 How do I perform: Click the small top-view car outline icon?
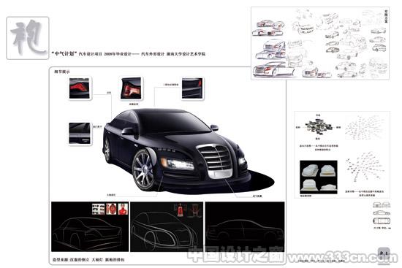(x=382, y=221)
